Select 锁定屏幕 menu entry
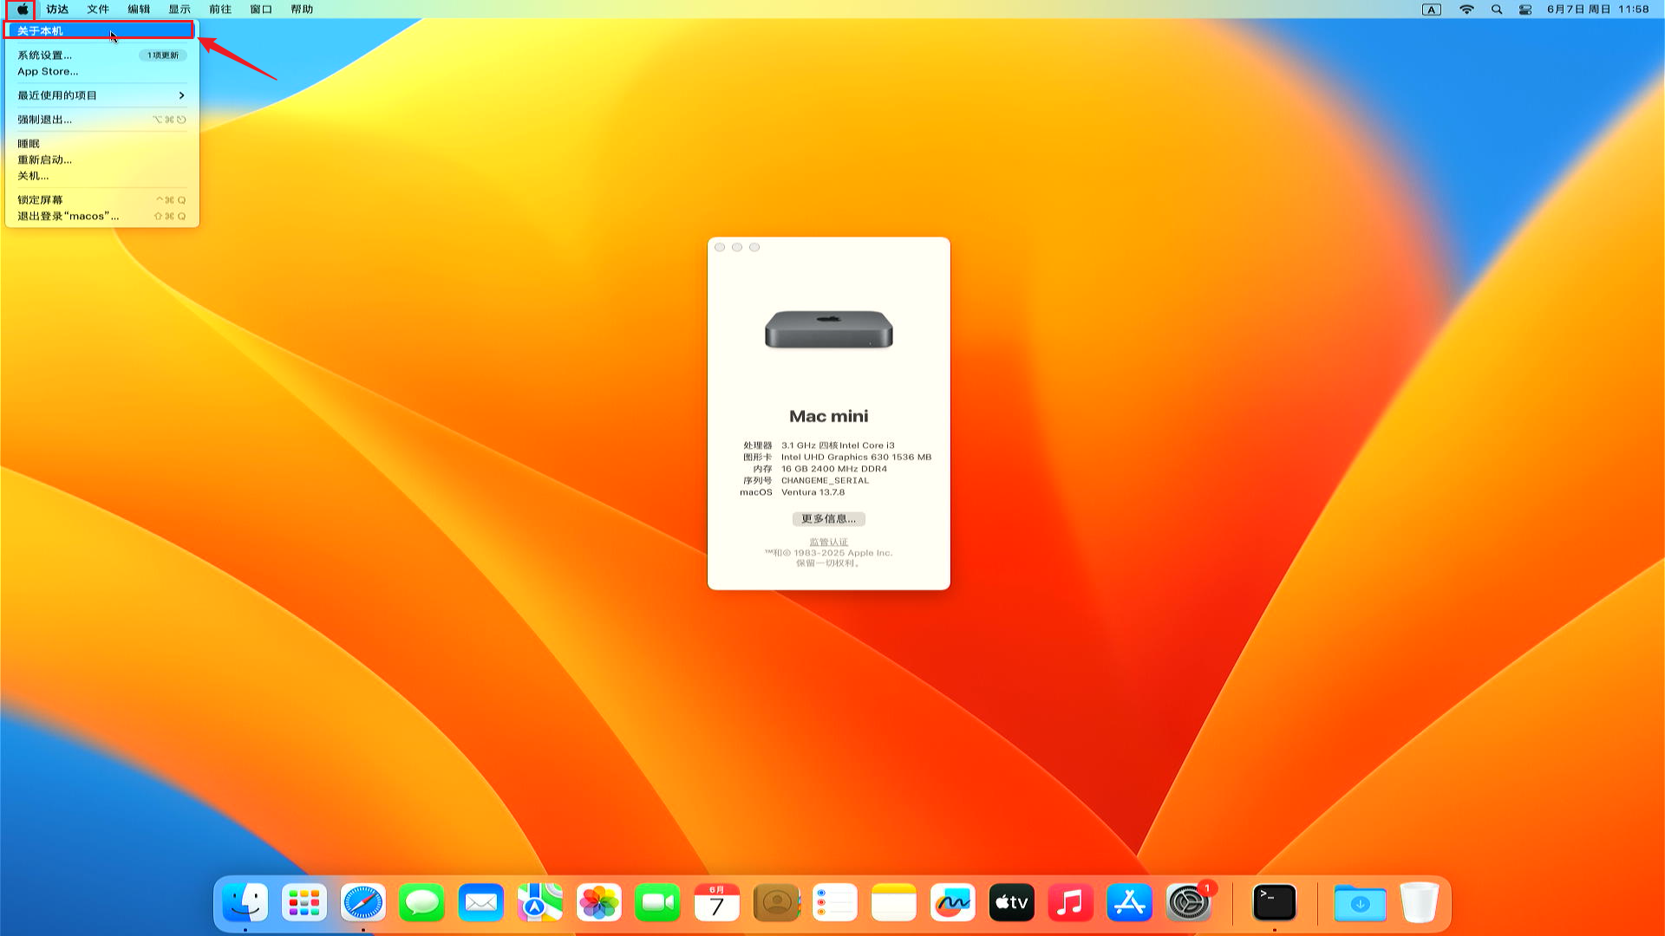The width and height of the screenshot is (1665, 936). (x=102, y=200)
